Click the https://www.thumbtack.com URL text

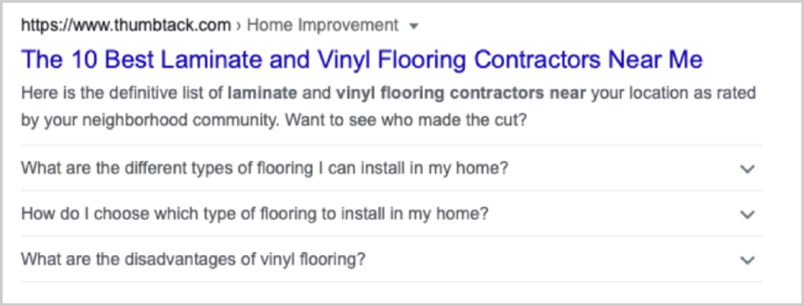126,25
